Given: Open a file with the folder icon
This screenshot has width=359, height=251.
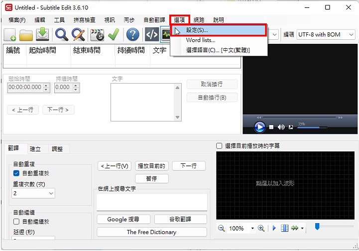Looking at the screenshot, I should coord(26,34).
